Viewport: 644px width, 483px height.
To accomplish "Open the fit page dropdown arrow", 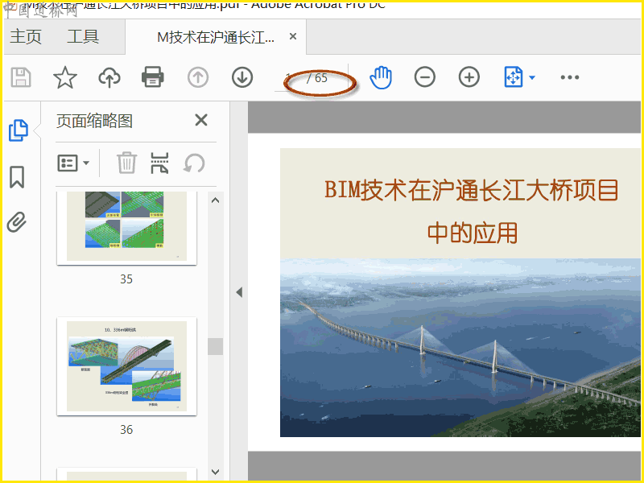I will point(532,77).
